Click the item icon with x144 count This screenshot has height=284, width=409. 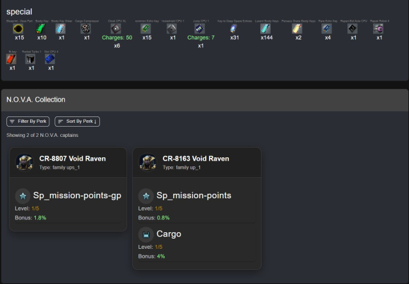pos(265,28)
